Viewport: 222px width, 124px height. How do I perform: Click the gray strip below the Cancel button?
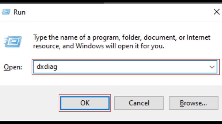coord(139,116)
